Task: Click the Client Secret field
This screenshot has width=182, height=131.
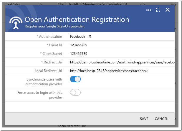Action: [122, 54]
